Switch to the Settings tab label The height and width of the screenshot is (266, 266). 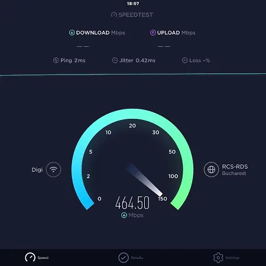(x=232, y=258)
